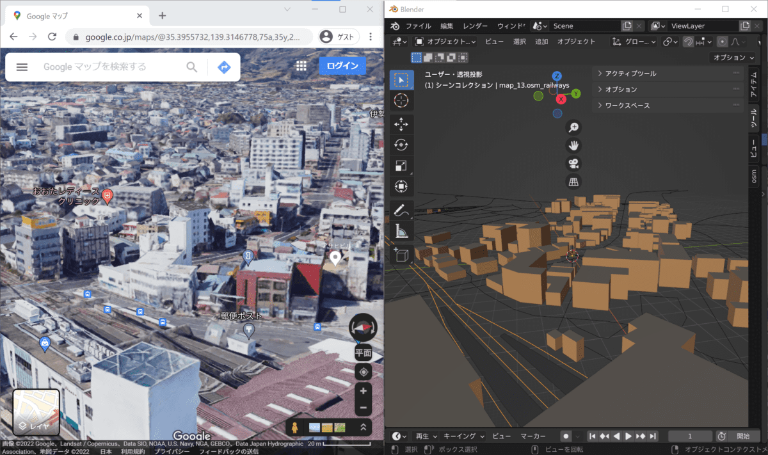Open the transform orientation dropdown
The image size is (768, 455).
(x=634, y=41)
